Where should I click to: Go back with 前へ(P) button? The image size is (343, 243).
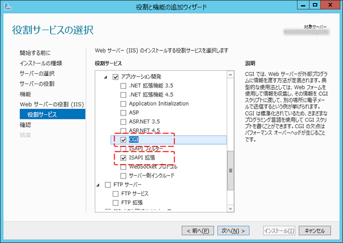pos(198,230)
